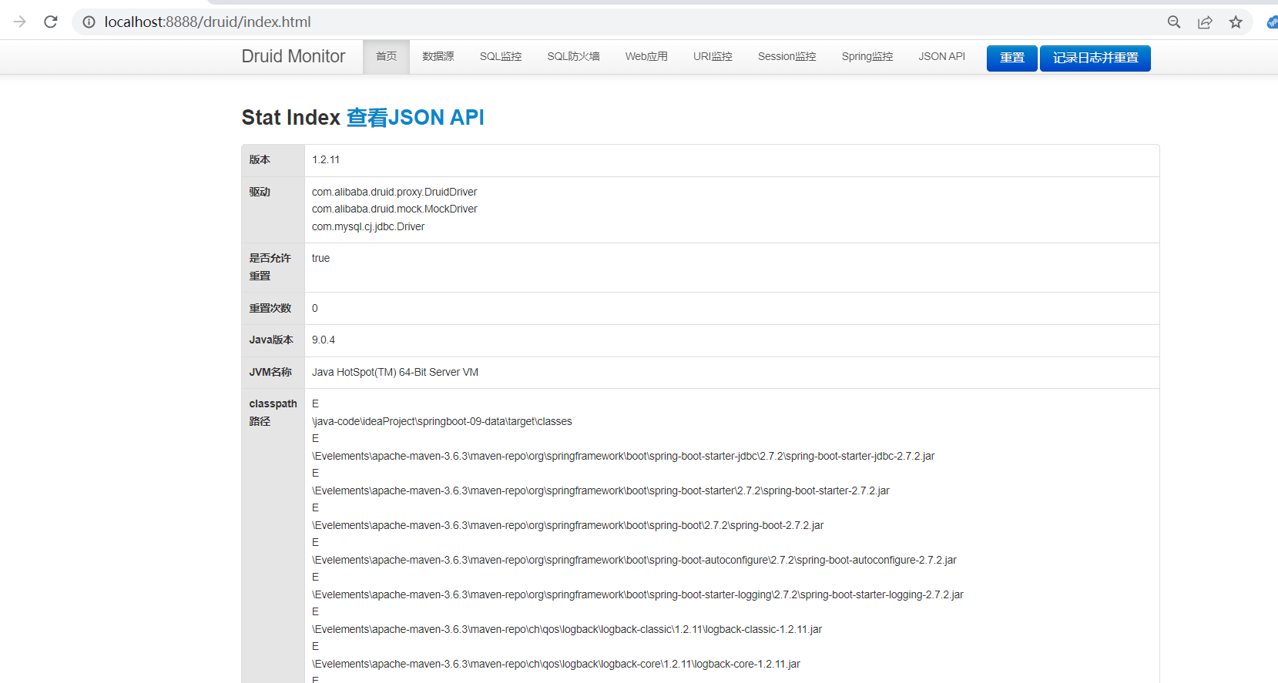The height and width of the screenshot is (683, 1278).
Task: Click the 重置次数 row label
Action: point(270,308)
